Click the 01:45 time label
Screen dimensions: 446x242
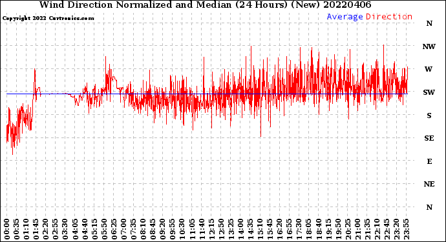pos(36,229)
